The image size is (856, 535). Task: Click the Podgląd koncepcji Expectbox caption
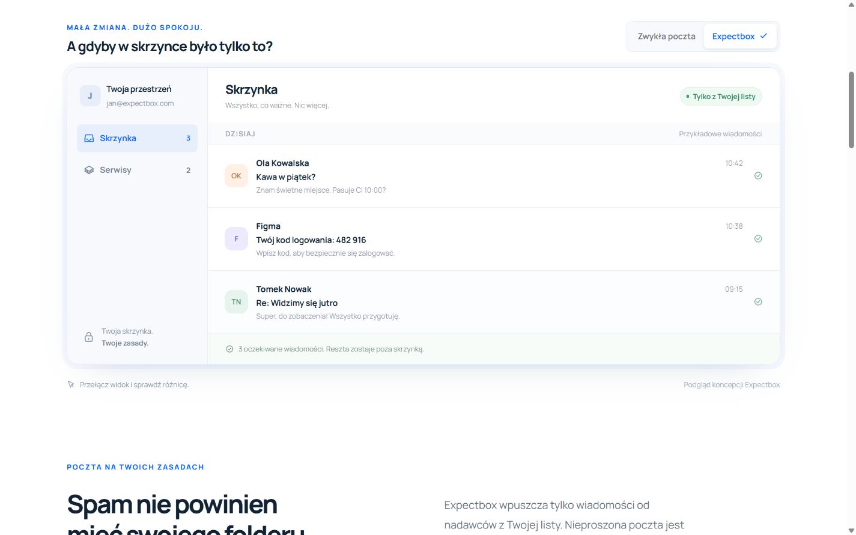pos(732,385)
